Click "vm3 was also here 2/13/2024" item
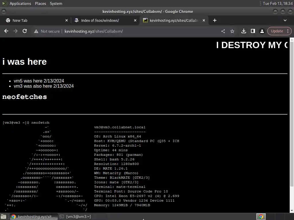 [44, 86]
